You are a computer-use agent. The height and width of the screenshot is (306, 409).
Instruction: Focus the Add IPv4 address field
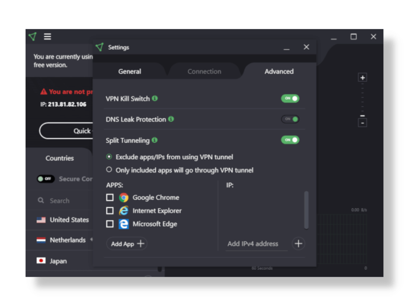point(257,244)
